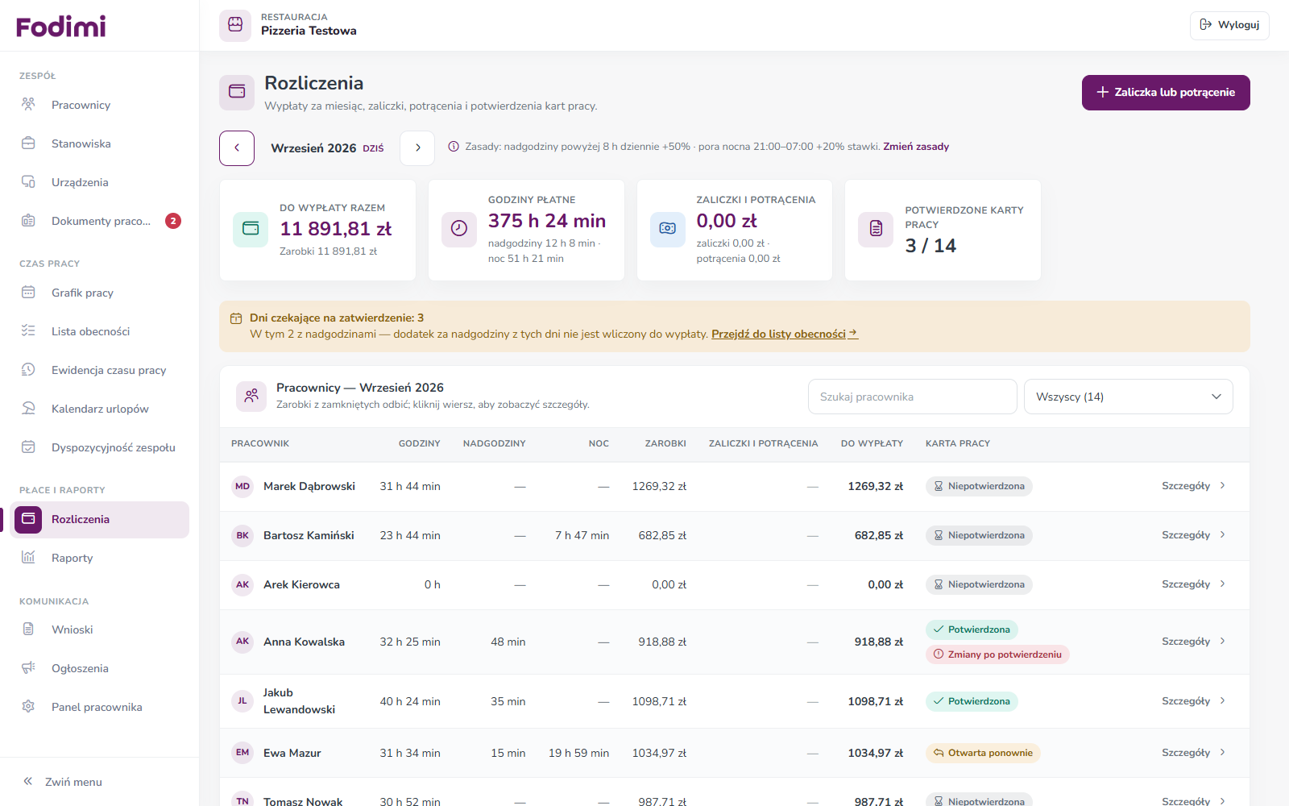Screen dimensions: 1289x806
Task: Expand details for Bartosz Kamiński
Action: click(x=1193, y=535)
